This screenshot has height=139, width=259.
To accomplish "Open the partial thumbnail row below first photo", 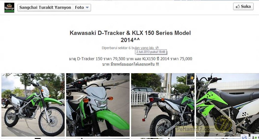I will coord(33,138).
